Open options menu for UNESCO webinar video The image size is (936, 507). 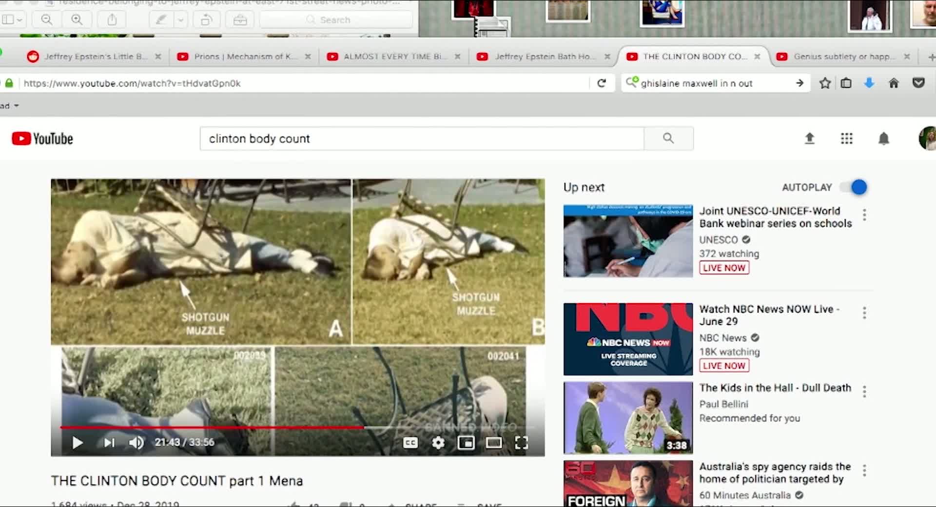click(x=864, y=215)
